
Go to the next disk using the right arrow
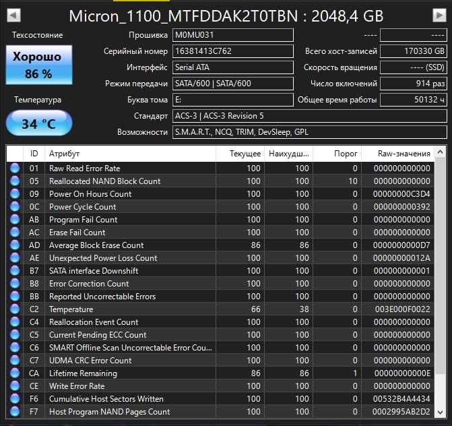click(x=440, y=16)
